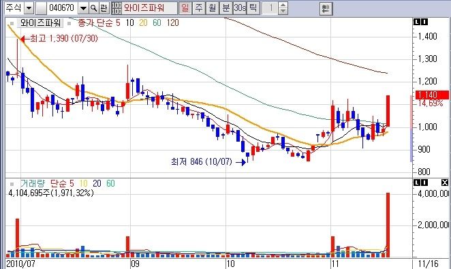Select the 60-day price moving average label
This screenshot has width=451, height=269.
coord(157,22)
